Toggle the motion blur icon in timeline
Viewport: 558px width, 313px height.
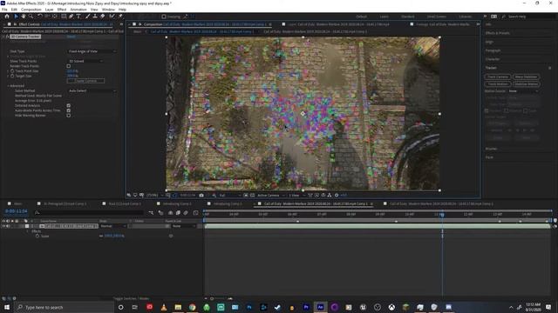click(186, 212)
